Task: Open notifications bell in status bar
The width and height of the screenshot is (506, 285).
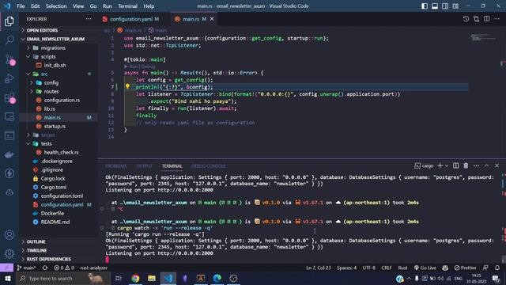Action: [x=497, y=268]
